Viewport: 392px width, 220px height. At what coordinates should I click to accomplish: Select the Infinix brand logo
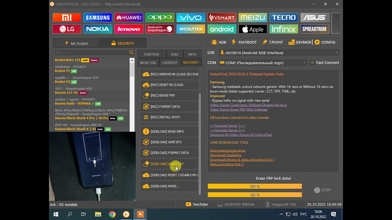[x=284, y=29]
